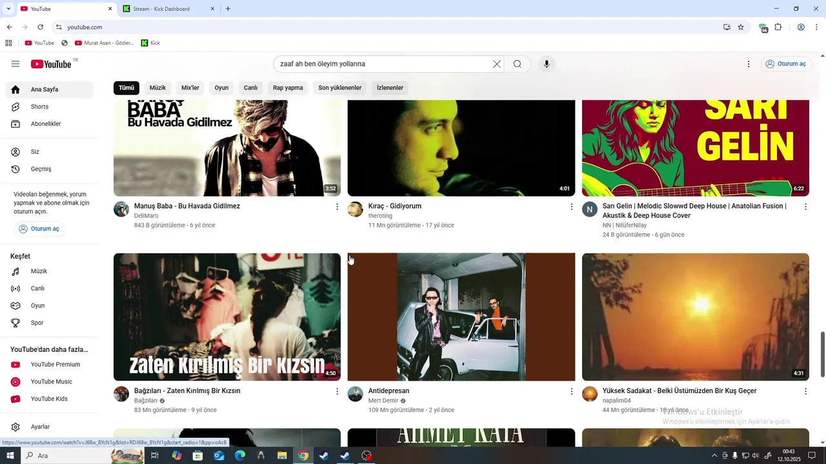This screenshot has height=464, width=826.
Task: Open theroting channel avatar
Action: [356, 209]
